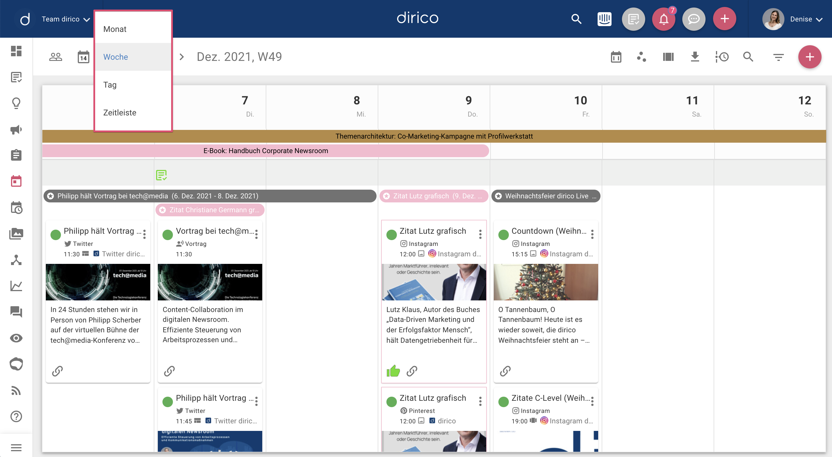Screen dimensions: 832x457
Task: Open the grey tasks checklist header button
Action: tap(634, 19)
